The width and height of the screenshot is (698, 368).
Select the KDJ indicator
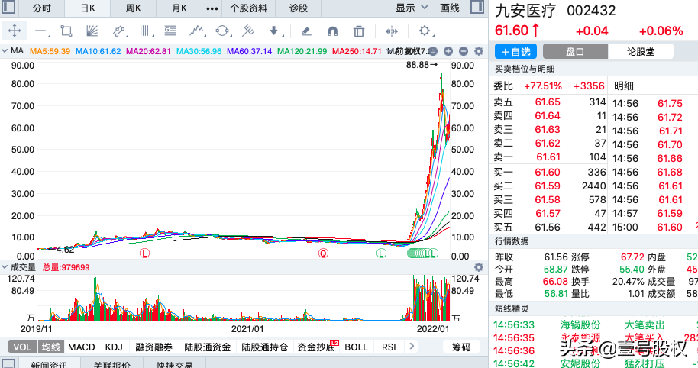[x=114, y=347]
